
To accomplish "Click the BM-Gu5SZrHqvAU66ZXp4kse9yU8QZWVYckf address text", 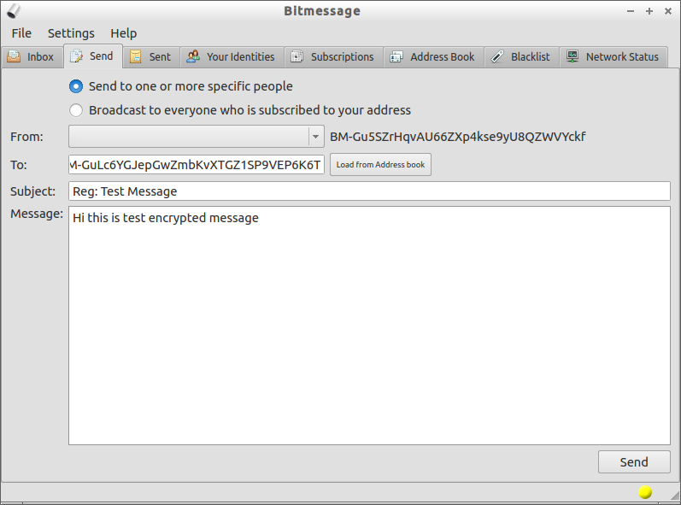I will click(458, 137).
